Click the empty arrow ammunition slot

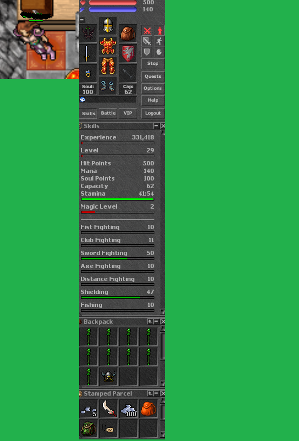tap(128, 73)
